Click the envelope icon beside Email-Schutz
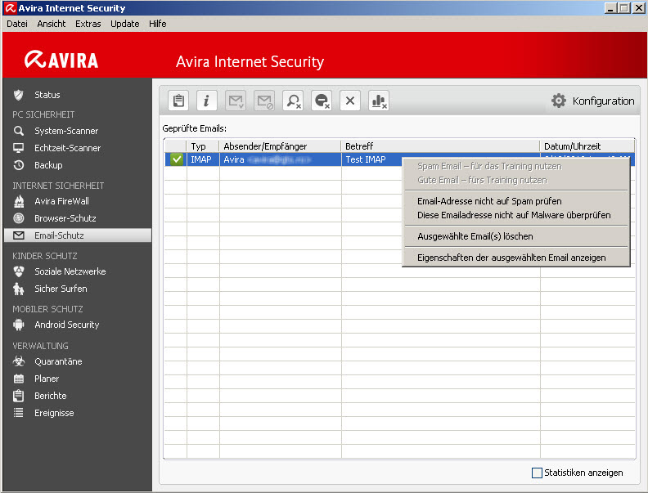The height and width of the screenshot is (493, 648). 19,235
